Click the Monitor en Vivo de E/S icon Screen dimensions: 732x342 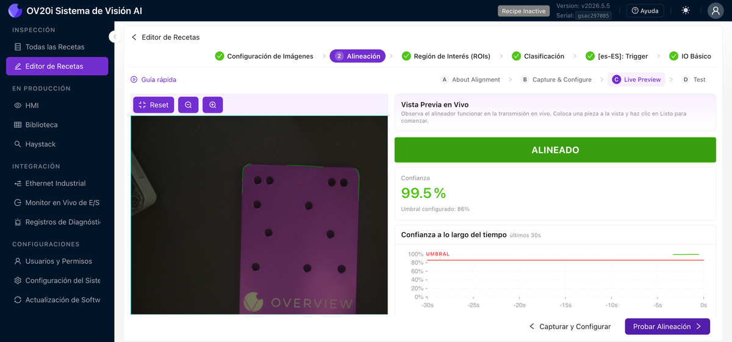(x=18, y=203)
